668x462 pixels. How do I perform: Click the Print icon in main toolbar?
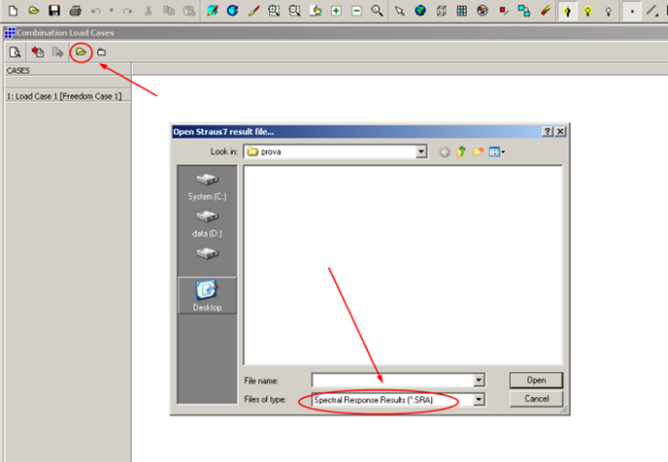[x=76, y=11]
